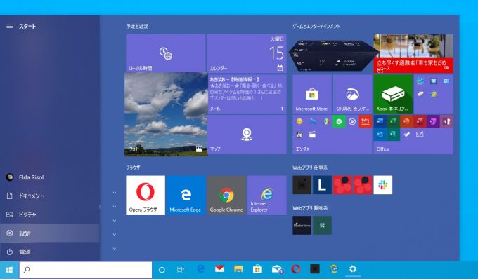Open the red Gmail envelope on taskbar

click(219, 269)
